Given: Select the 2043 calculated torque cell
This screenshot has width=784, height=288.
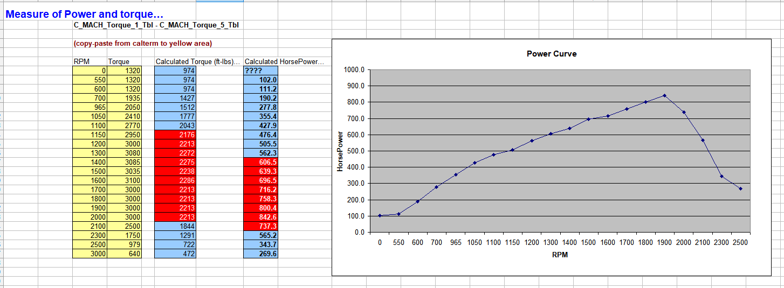Looking at the screenshot, I should tap(175, 125).
